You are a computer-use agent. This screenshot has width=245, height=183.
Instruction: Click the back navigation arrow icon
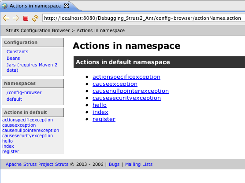pos(6,18)
